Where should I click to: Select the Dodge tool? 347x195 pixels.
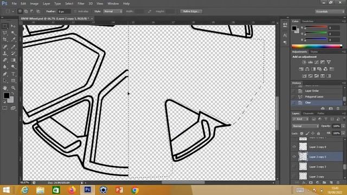[13, 67]
